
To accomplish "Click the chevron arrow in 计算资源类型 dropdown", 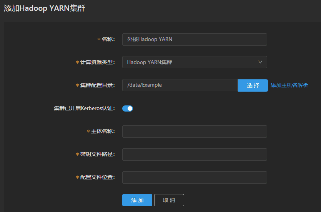I will (x=260, y=62).
